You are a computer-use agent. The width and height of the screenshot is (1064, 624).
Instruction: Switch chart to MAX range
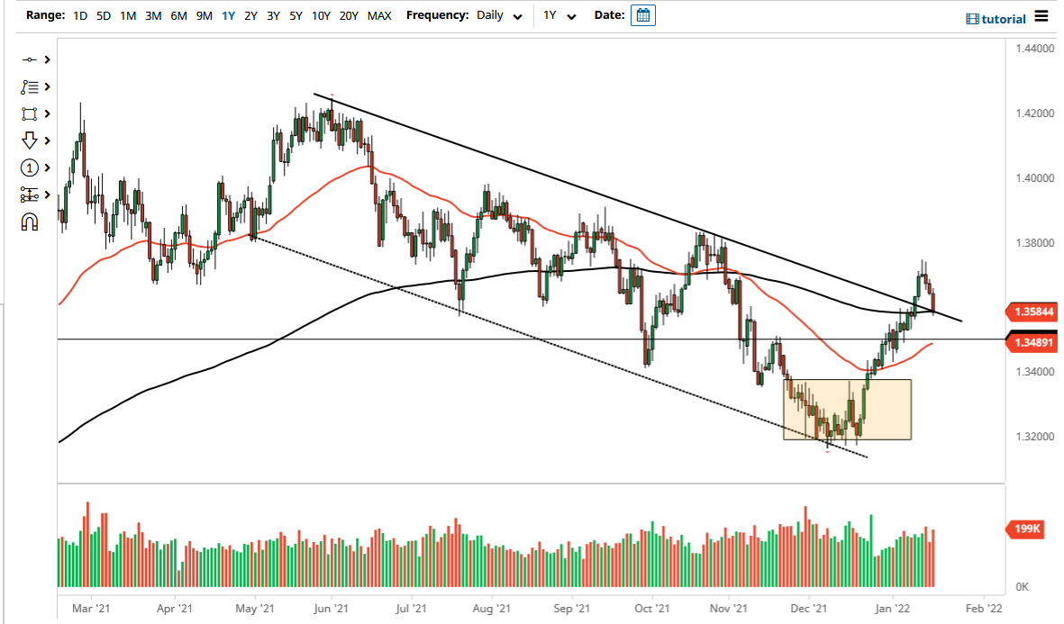(x=379, y=15)
